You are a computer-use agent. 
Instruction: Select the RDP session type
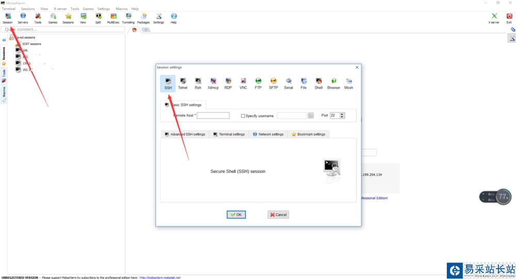coord(228,84)
